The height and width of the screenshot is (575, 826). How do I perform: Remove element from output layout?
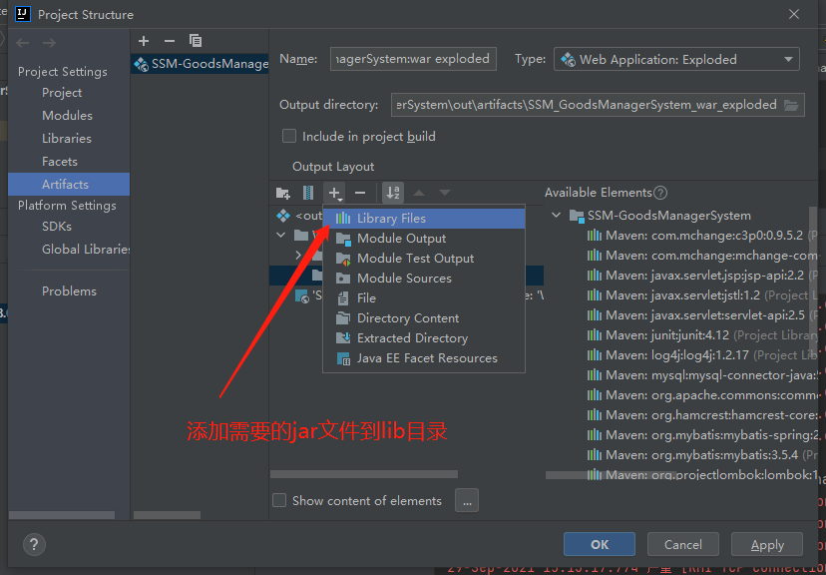pyautogui.click(x=360, y=193)
